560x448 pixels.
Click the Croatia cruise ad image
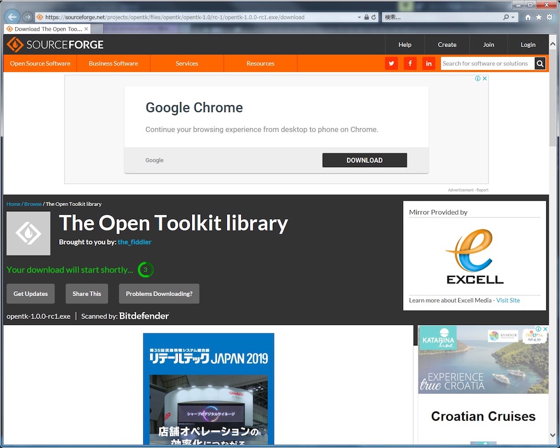[x=483, y=359]
